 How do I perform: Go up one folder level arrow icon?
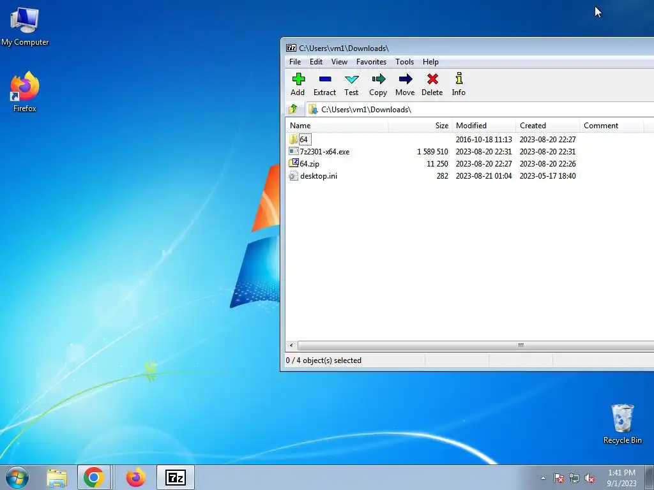click(293, 109)
